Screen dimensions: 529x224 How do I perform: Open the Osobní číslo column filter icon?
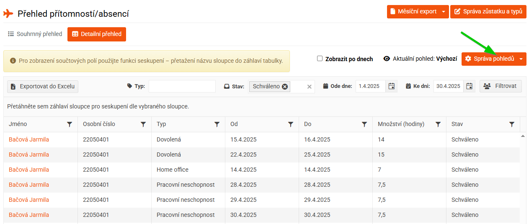(x=143, y=124)
